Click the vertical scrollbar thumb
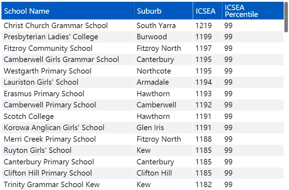 [286, 17]
